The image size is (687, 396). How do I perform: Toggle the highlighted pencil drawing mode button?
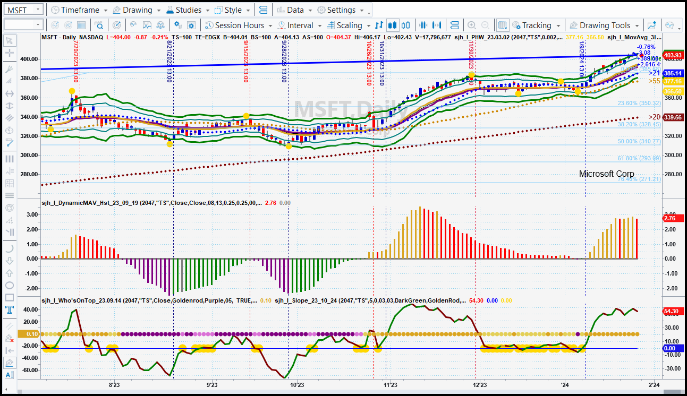[9, 363]
